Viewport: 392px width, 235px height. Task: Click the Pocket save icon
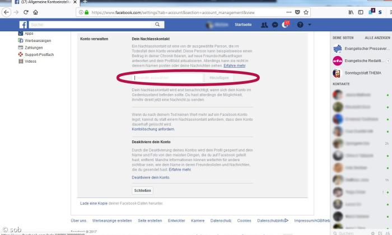[x=297, y=12]
